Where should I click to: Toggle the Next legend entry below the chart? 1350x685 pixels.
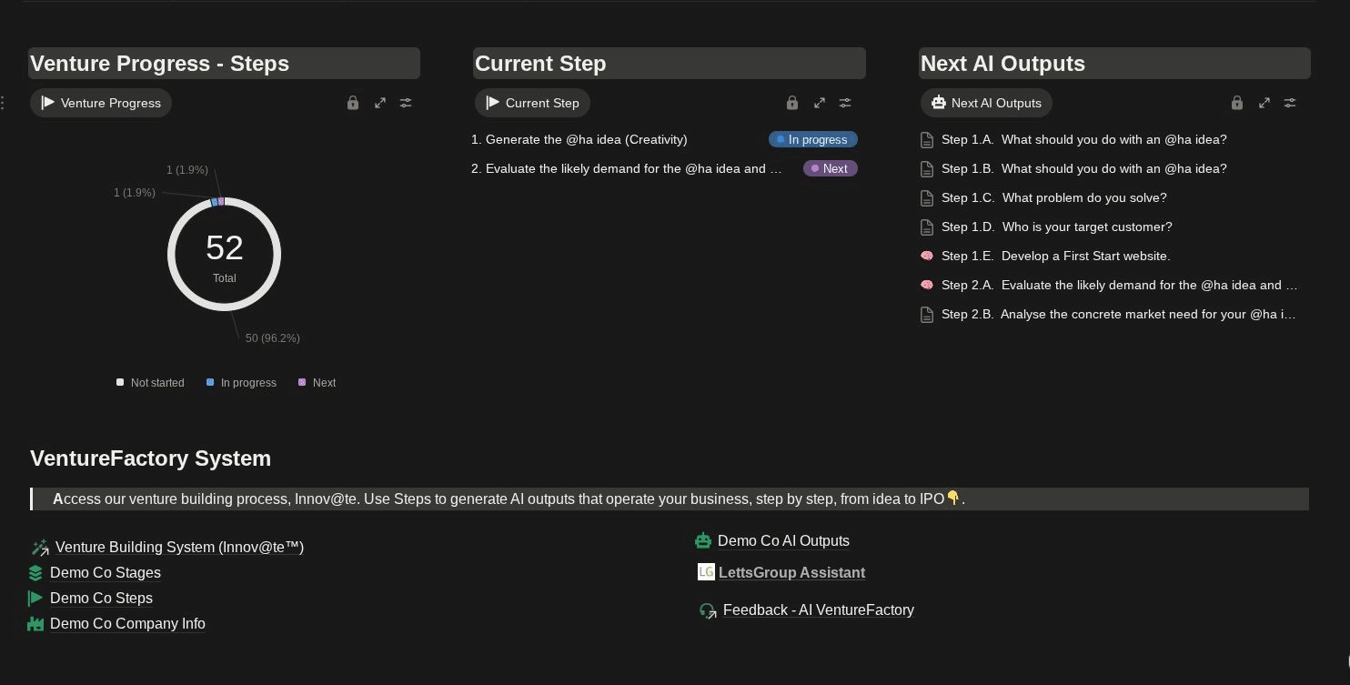(317, 382)
